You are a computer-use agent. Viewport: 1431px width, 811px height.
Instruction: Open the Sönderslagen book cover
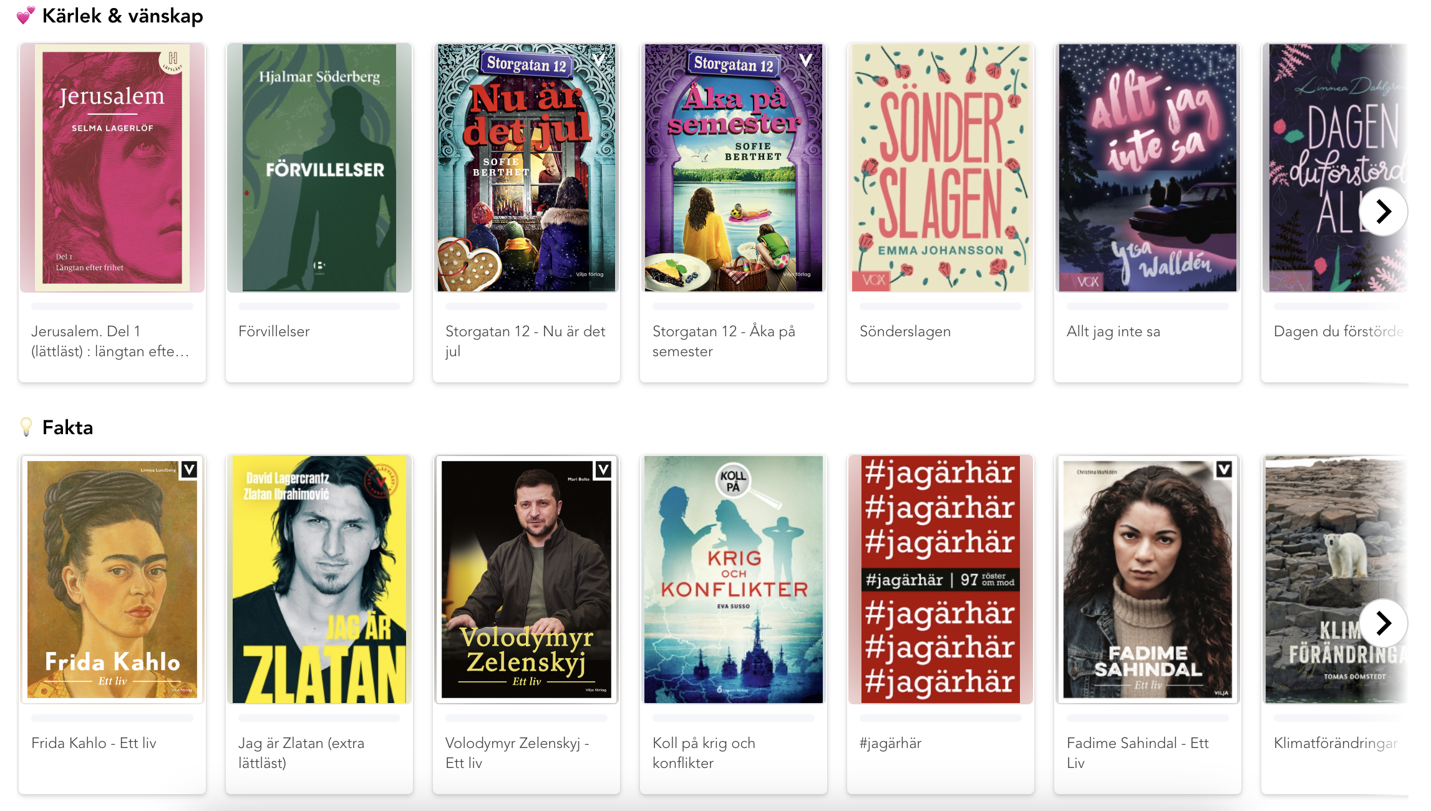pyautogui.click(x=941, y=168)
